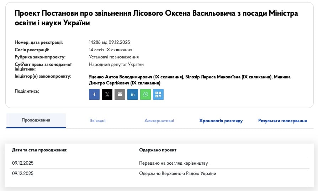
Task: Click the Дати та стан проходження header
Action: click(x=40, y=150)
